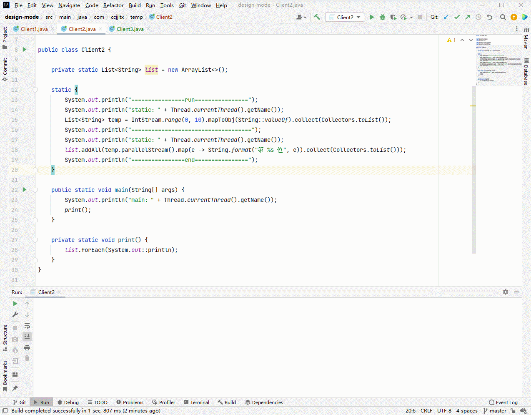The height and width of the screenshot is (415, 531).
Task: Click the Build Project hammer icon
Action: [317, 17]
